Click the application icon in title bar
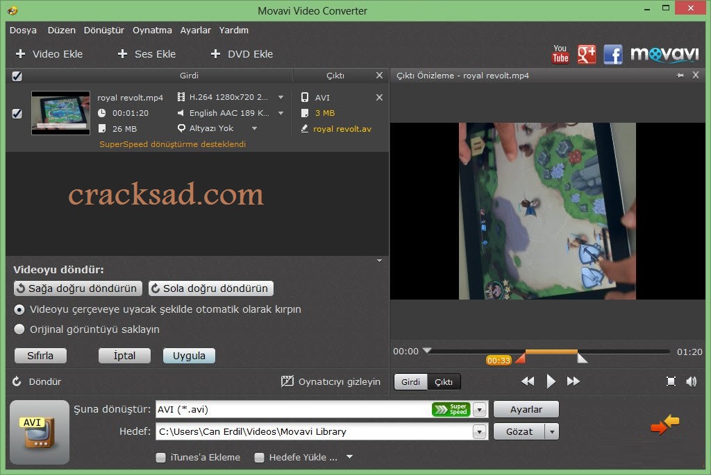711x475 pixels. [12, 10]
